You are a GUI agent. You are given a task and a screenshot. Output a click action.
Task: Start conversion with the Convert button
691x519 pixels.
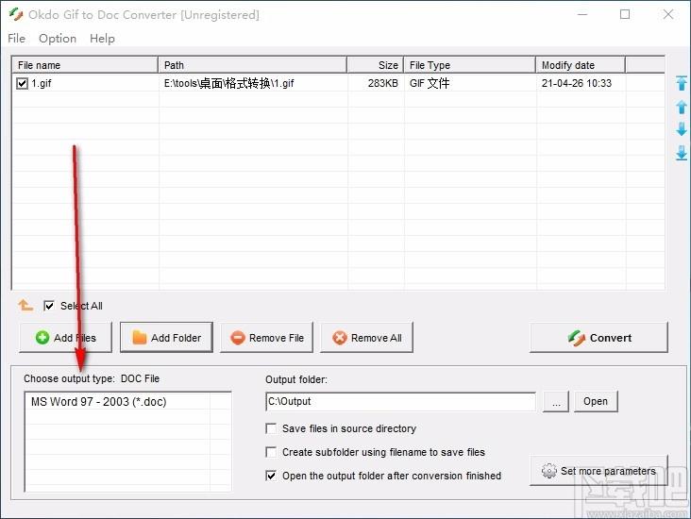(x=598, y=338)
